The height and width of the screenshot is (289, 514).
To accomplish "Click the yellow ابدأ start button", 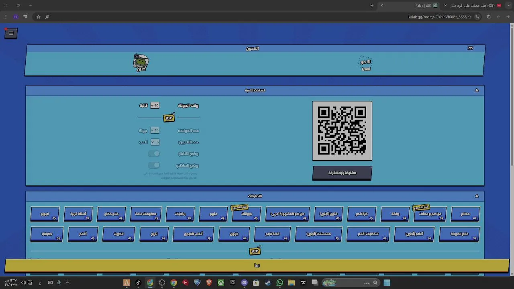I will 257,265.
